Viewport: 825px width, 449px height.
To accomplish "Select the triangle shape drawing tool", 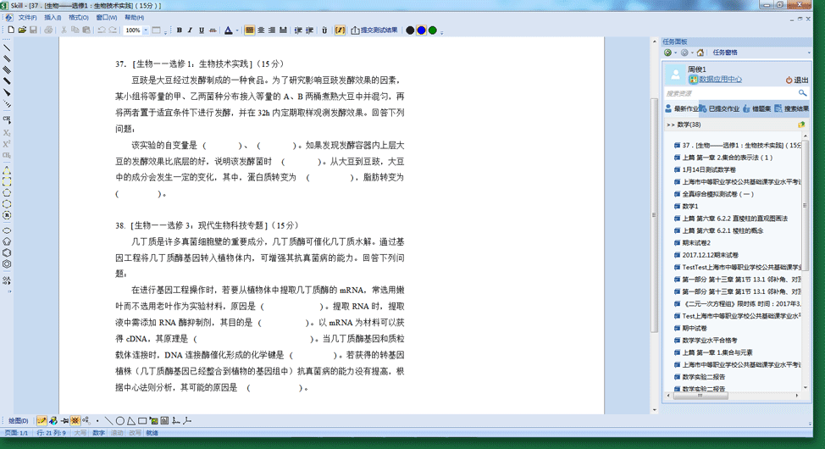I will click(x=131, y=420).
